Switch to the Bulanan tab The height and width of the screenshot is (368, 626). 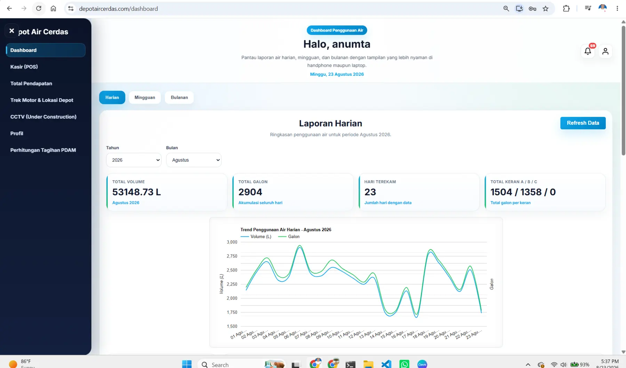179,97
